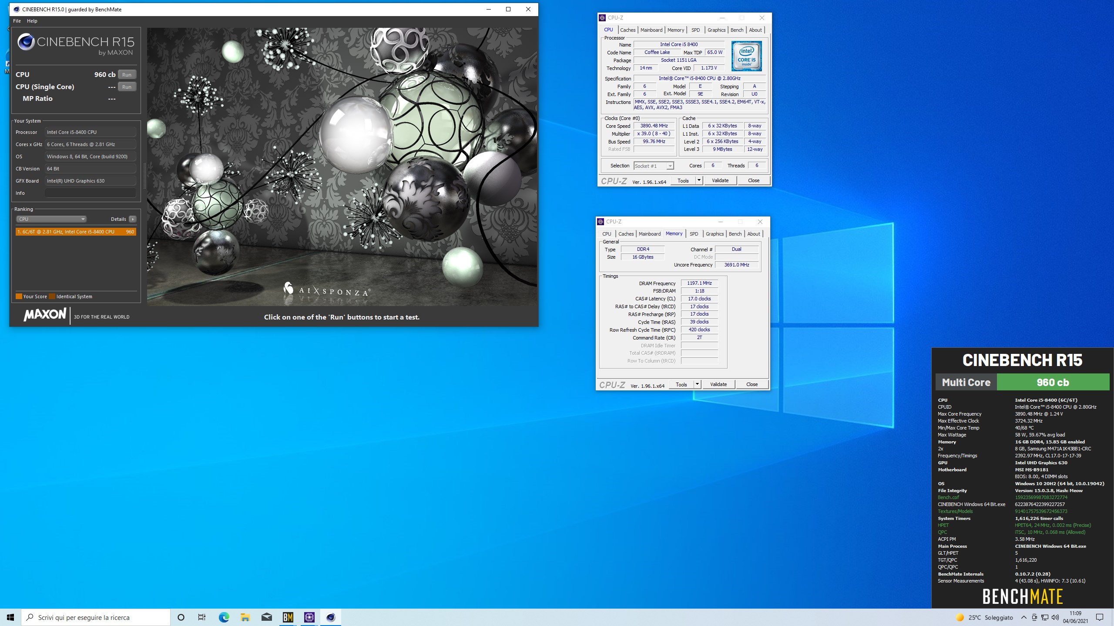This screenshot has width=1114, height=626.
Task: Open Memory tab in top CPU-Z window
Action: click(x=675, y=30)
